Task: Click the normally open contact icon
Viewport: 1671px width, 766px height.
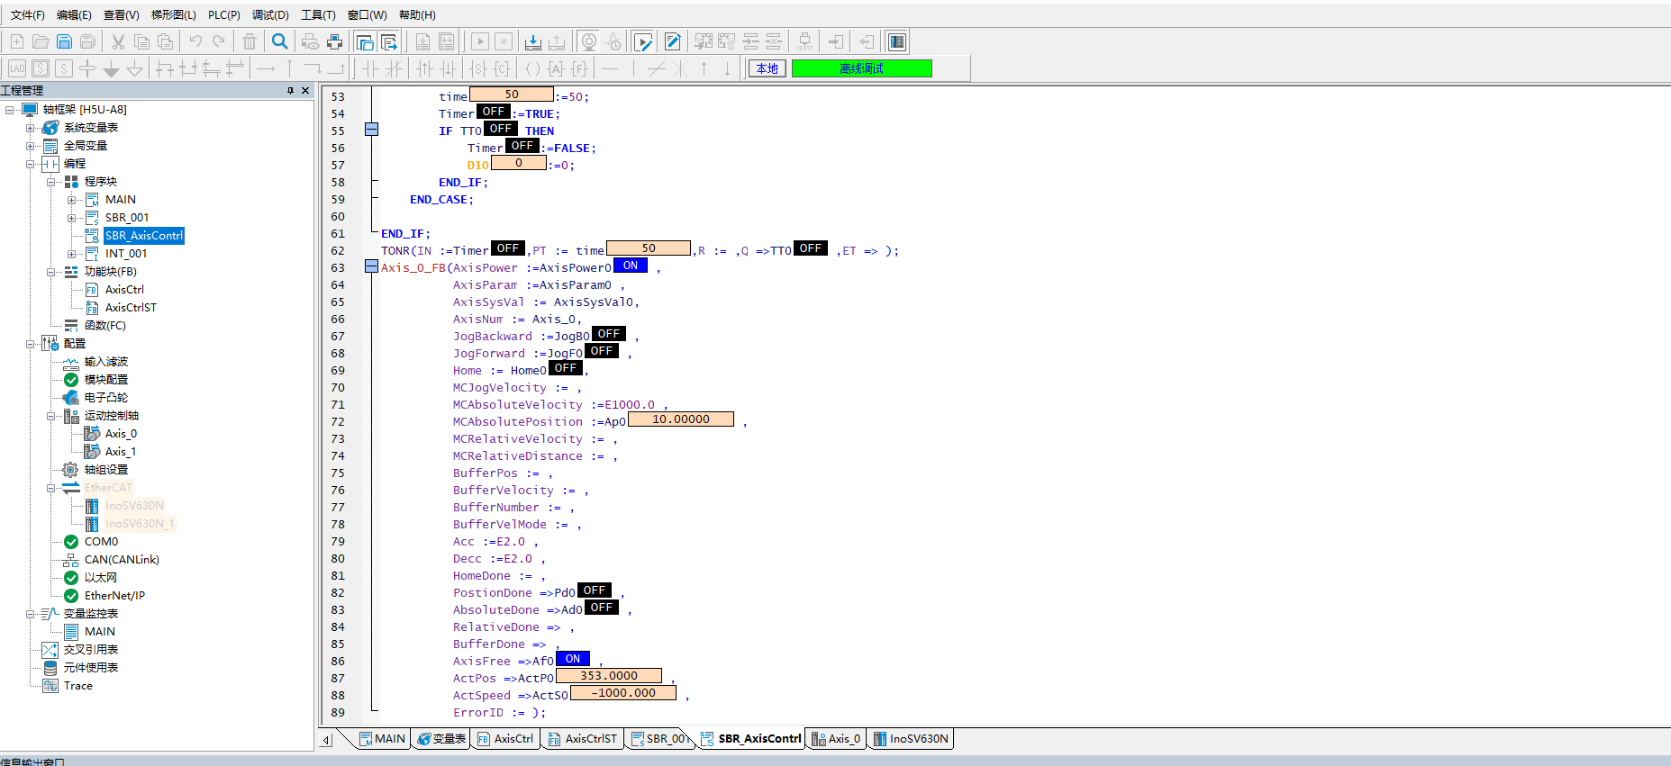Action: 371,68
